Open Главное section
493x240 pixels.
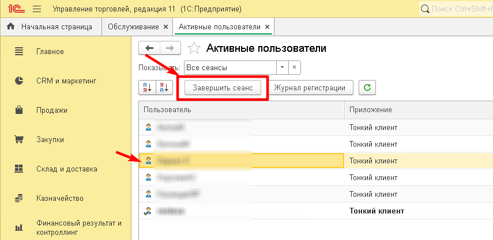pyautogui.click(x=50, y=51)
